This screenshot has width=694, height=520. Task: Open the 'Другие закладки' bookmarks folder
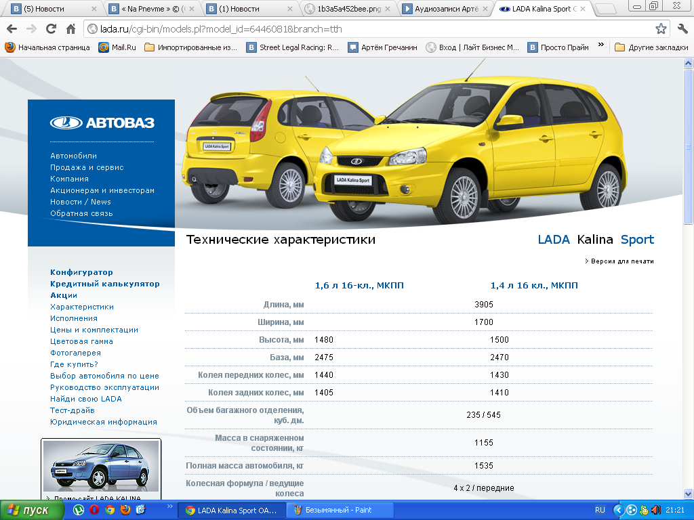click(651, 47)
